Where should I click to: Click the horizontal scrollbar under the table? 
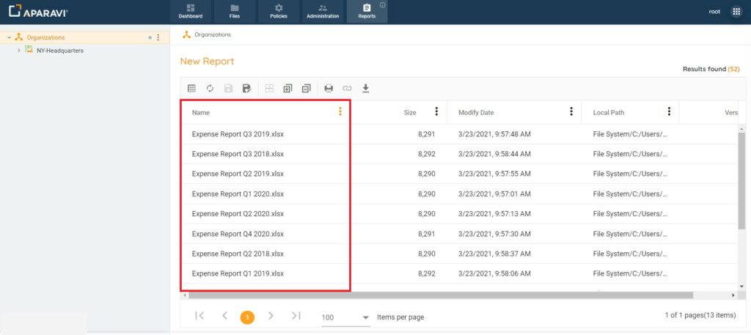pos(440,295)
